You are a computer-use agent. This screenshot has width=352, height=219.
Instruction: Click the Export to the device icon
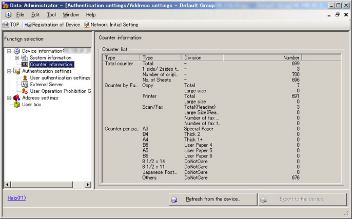[x=264, y=200]
